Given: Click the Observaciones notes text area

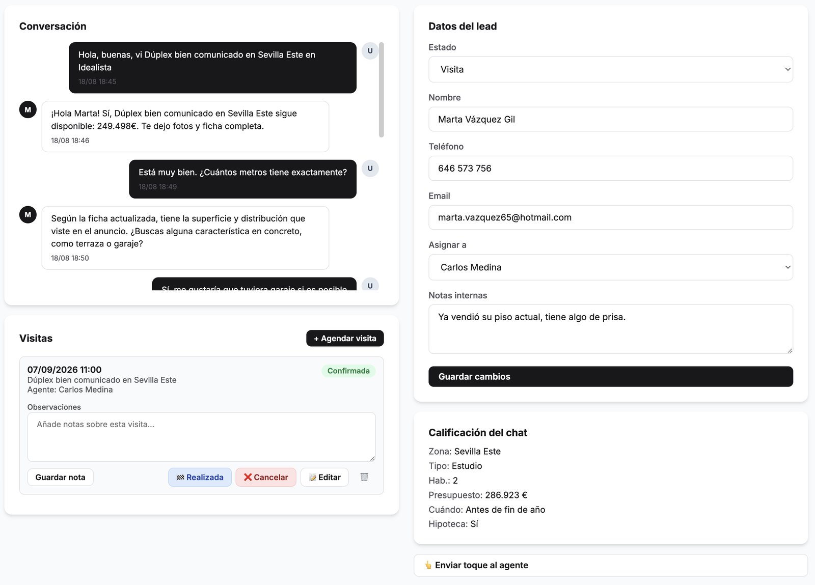Looking at the screenshot, I should click(x=201, y=437).
